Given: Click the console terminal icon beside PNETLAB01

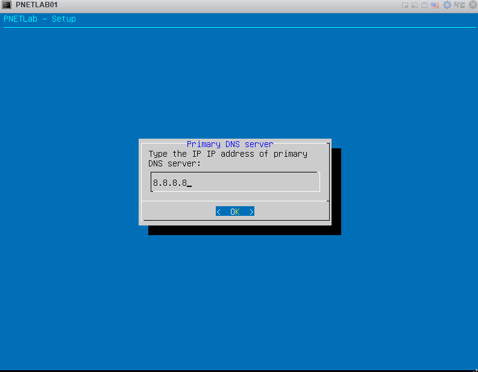Looking at the screenshot, I should tap(7, 5).
